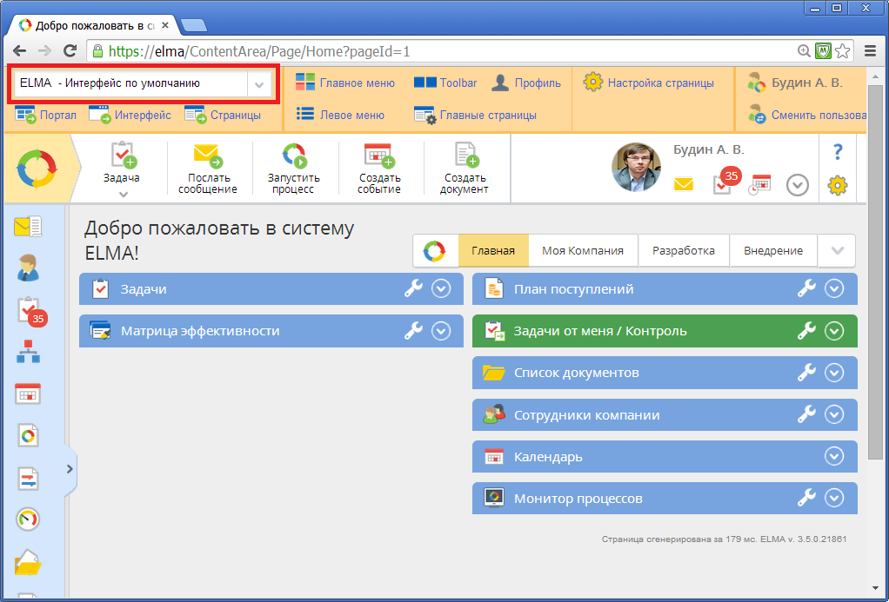Open the mail icon in left sidebar
This screenshot has height=602, width=889.
click(x=28, y=227)
